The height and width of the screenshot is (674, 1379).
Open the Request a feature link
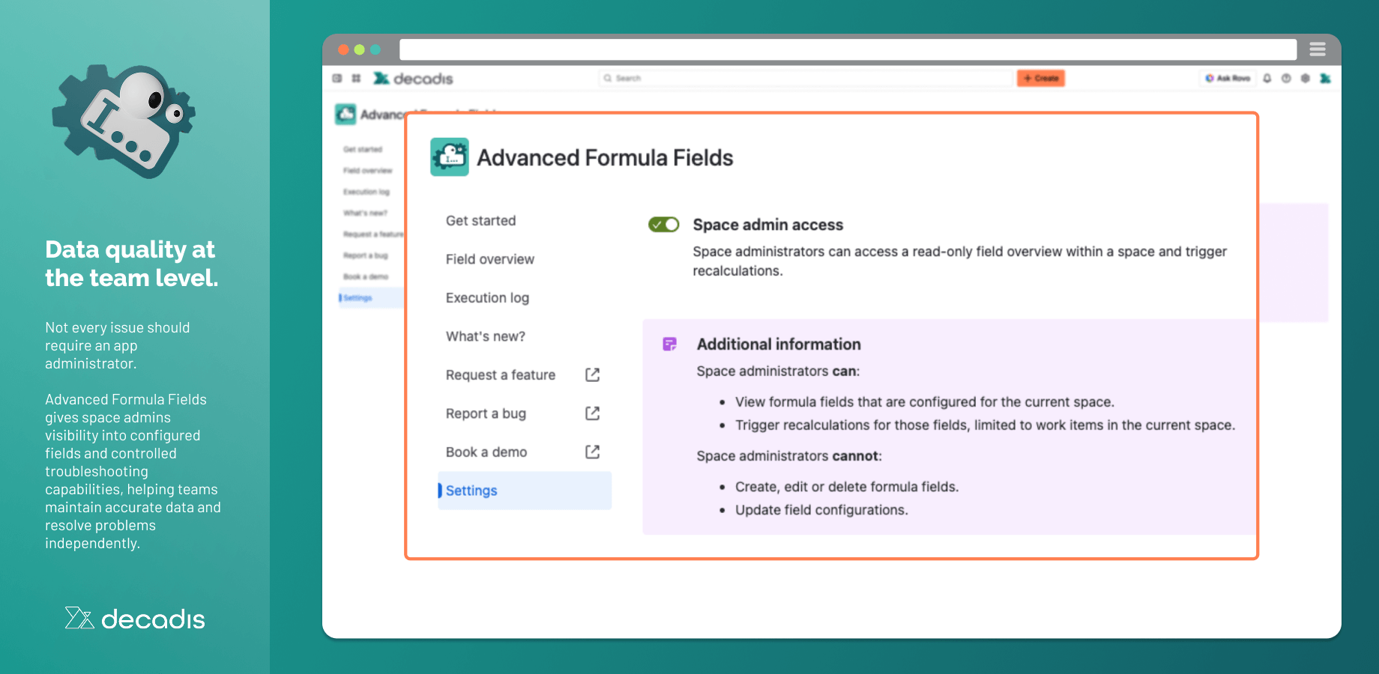point(501,375)
